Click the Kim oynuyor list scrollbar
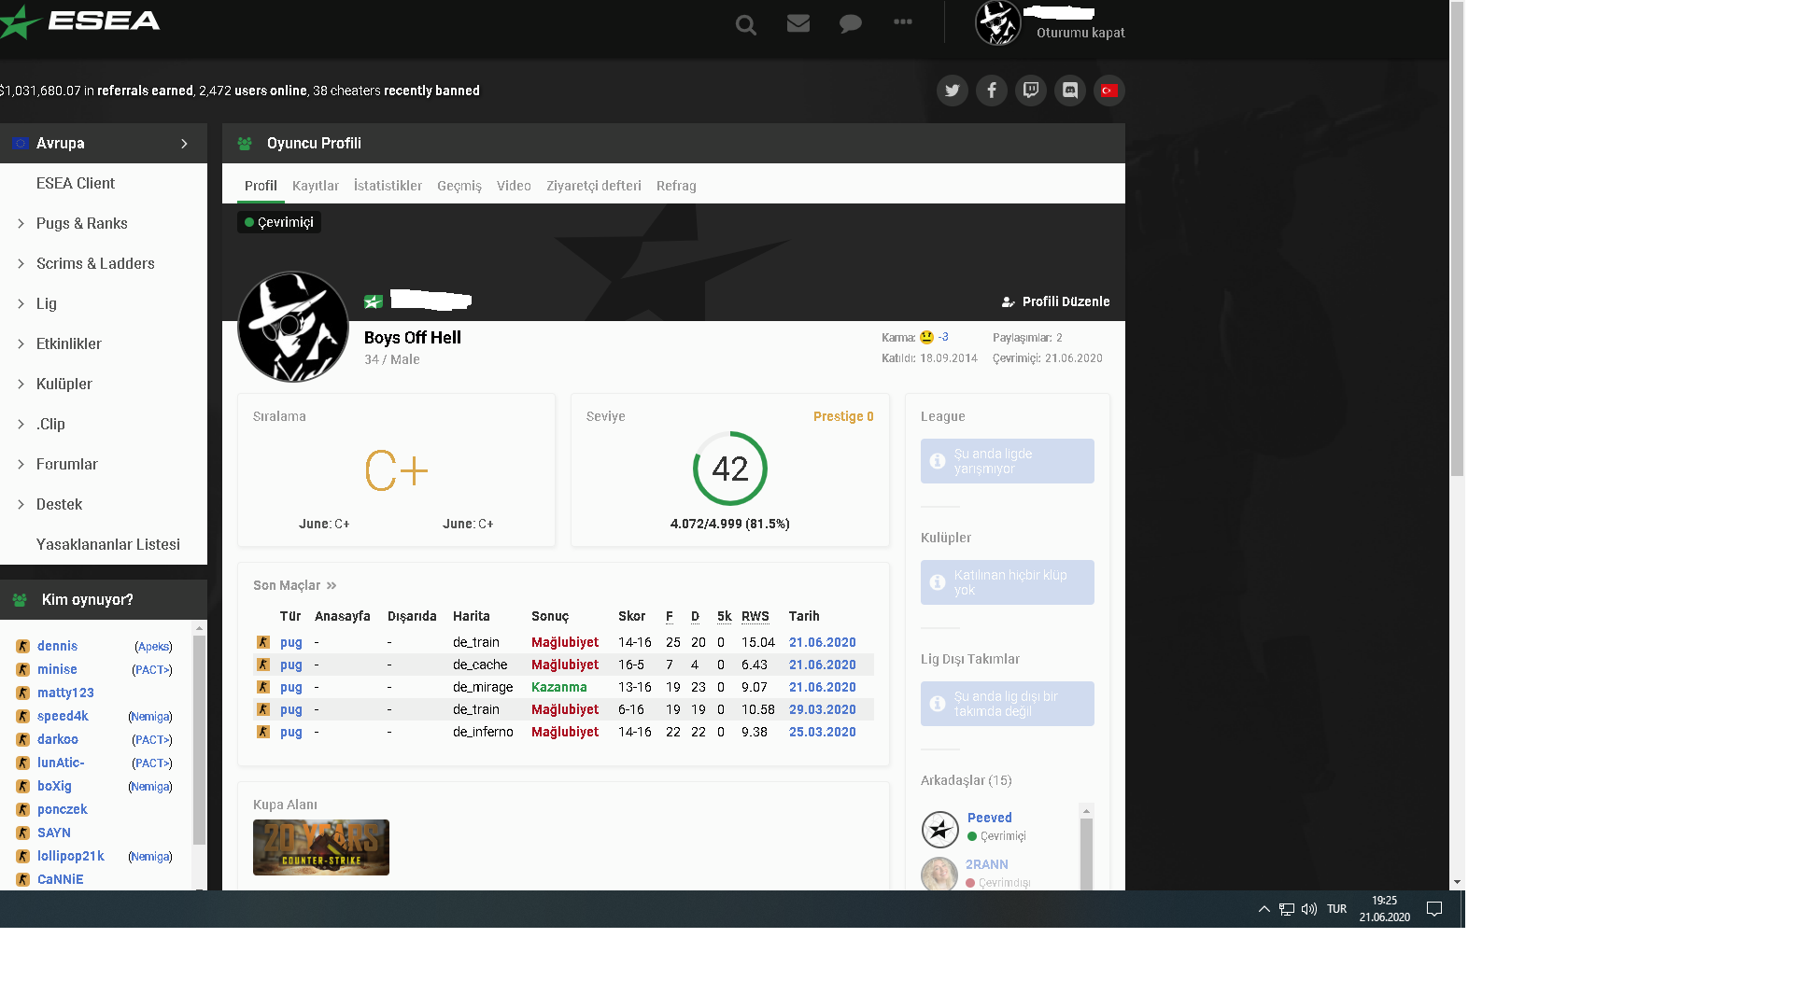The image size is (1793, 1008). (199, 740)
